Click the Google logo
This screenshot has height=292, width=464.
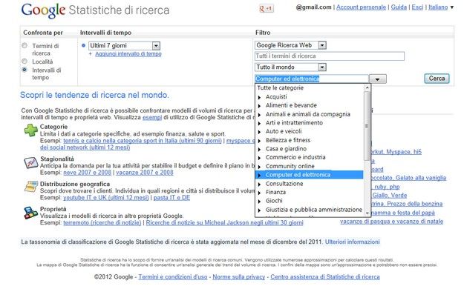click(x=43, y=10)
